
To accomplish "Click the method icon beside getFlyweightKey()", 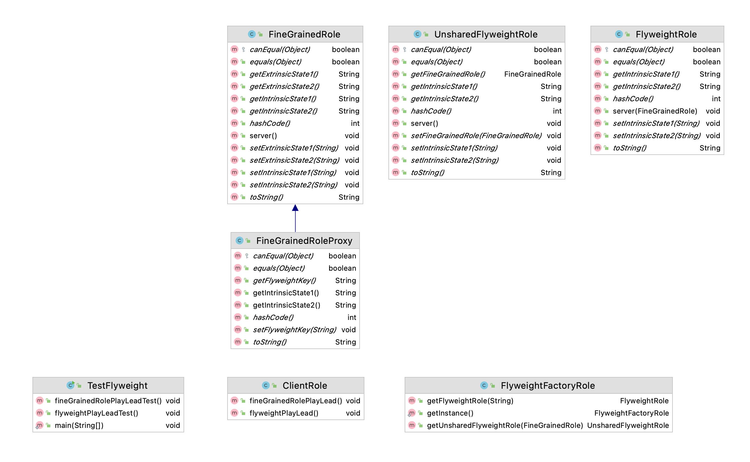I will coord(238,280).
